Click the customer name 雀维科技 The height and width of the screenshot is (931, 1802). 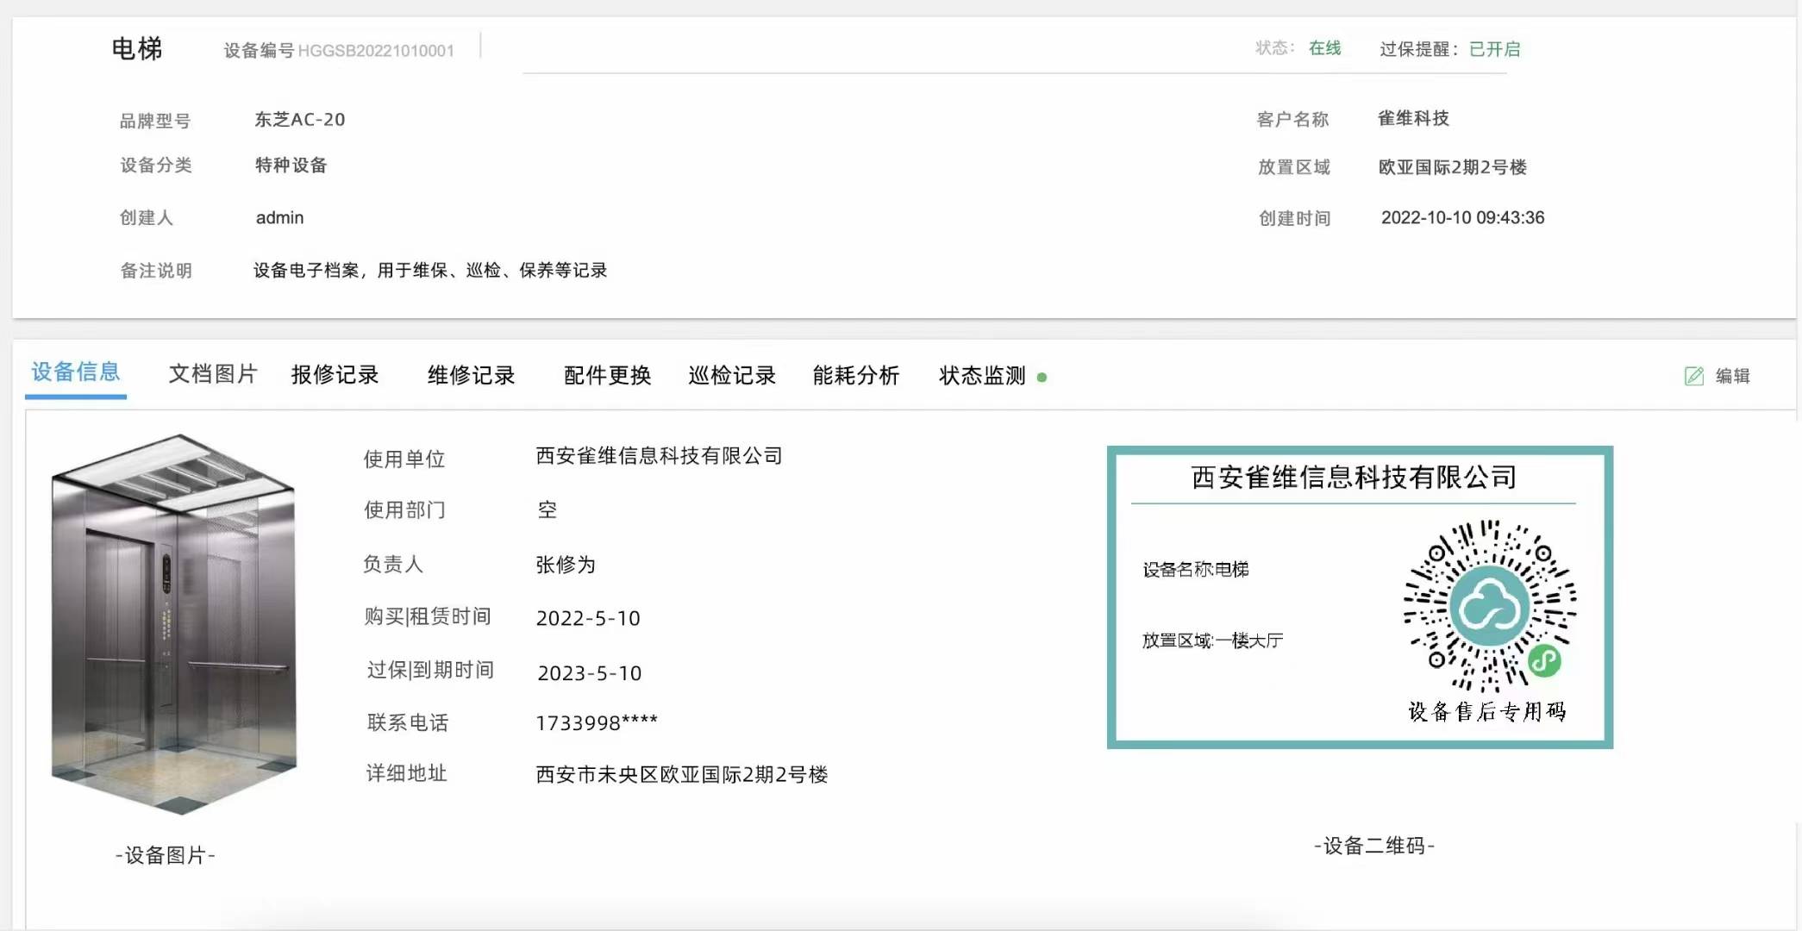[x=1413, y=118]
